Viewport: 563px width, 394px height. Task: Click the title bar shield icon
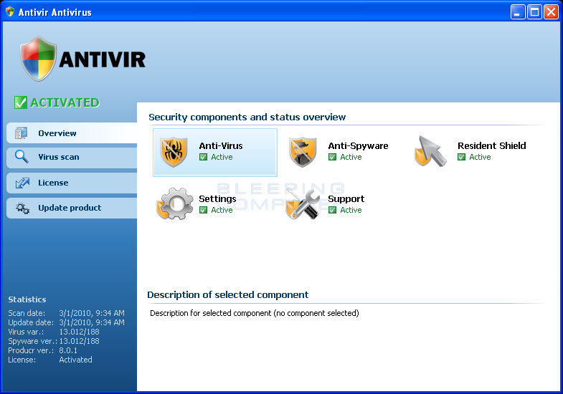click(10, 12)
